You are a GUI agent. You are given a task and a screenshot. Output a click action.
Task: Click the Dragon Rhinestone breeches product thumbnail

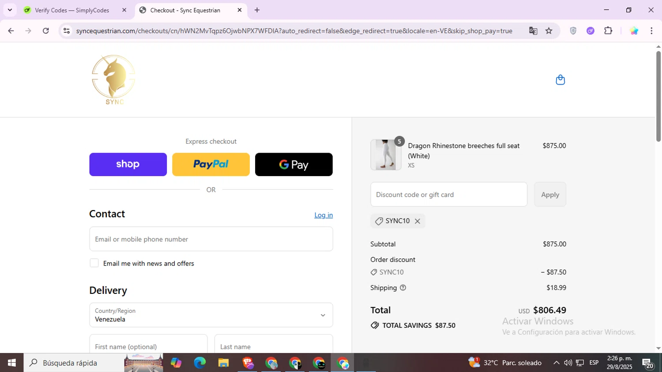click(x=386, y=155)
